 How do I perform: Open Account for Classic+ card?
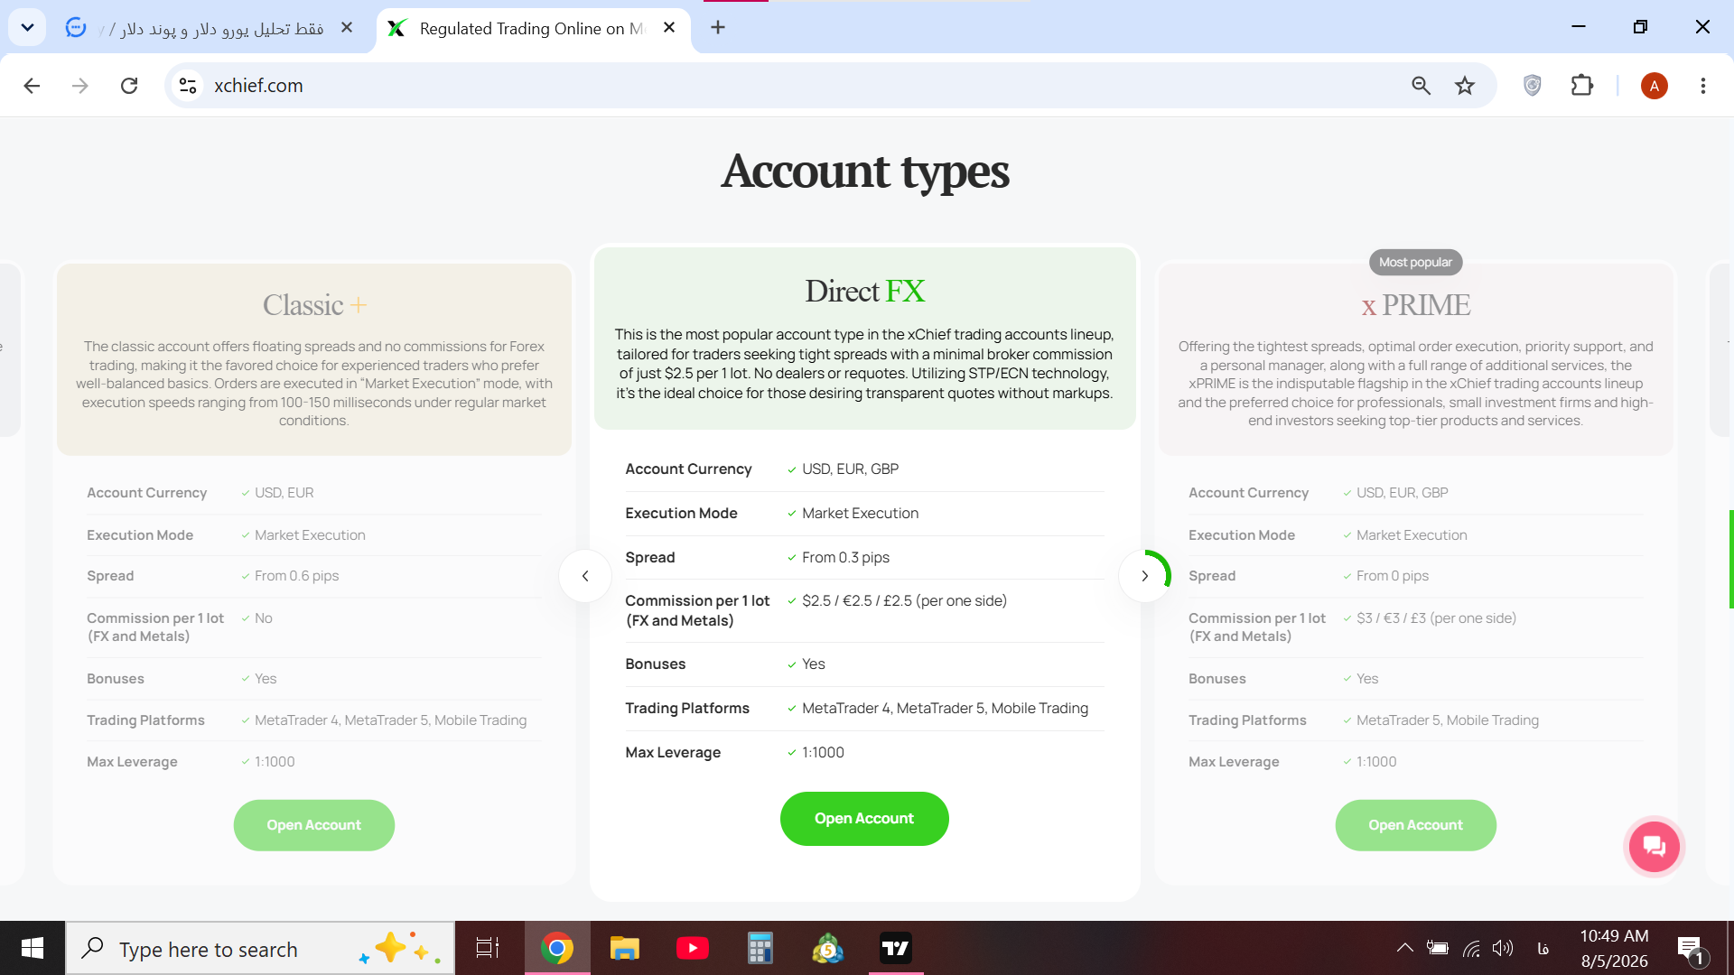[x=313, y=825]
